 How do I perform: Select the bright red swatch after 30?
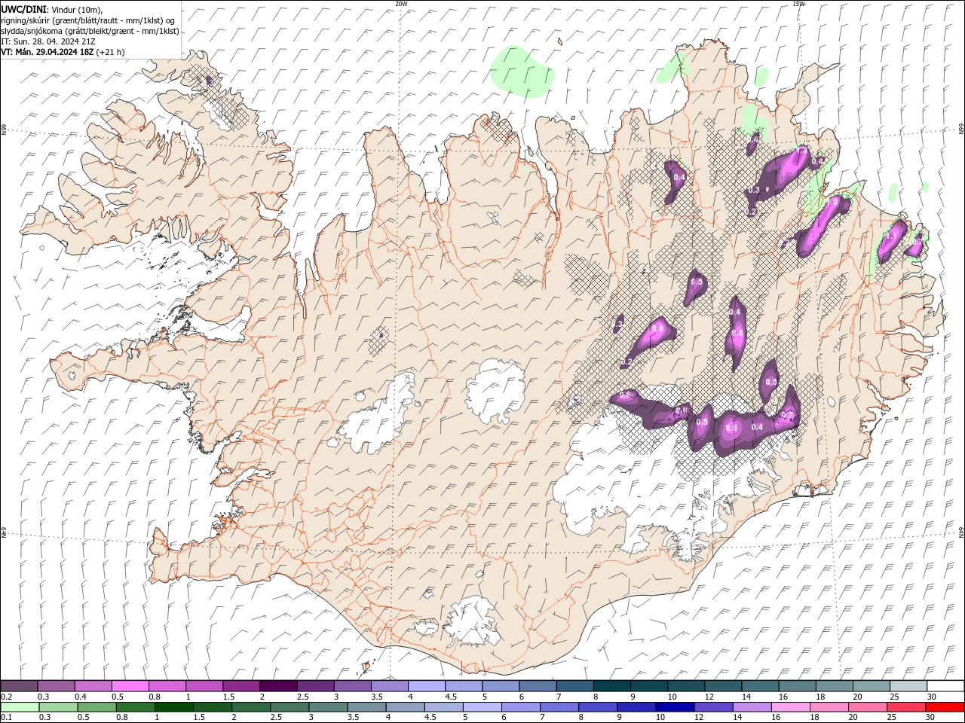pyautogui.click(x=944, y=707)
